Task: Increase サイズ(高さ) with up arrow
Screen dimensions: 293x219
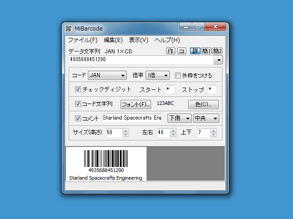Action: [x=125, y=131]
